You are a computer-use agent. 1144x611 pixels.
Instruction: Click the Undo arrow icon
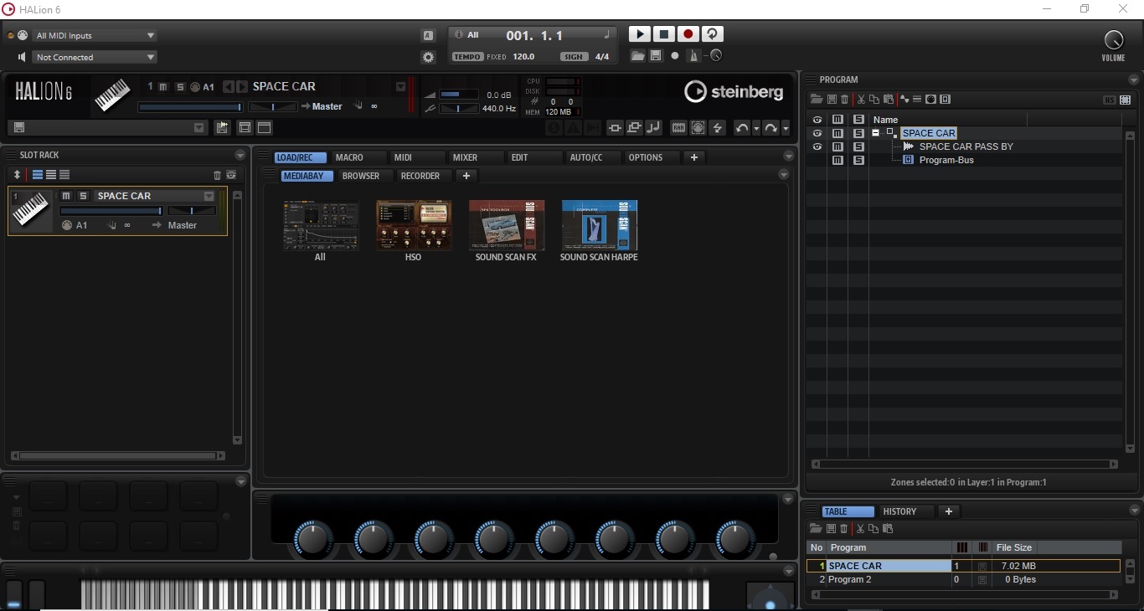pos(741,128)
